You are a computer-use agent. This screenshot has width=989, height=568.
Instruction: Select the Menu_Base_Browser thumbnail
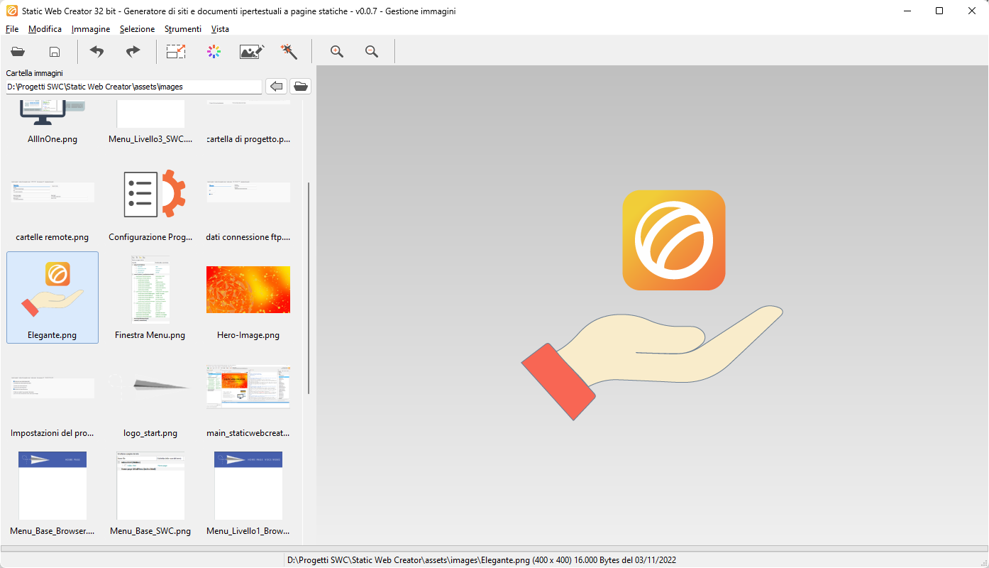53,493
